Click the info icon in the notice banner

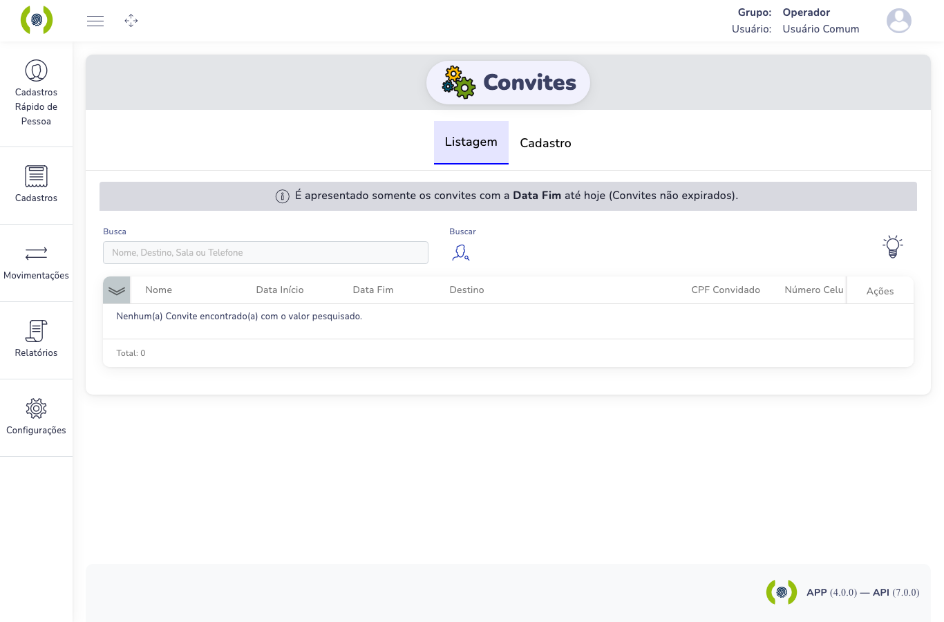point(283,196)
